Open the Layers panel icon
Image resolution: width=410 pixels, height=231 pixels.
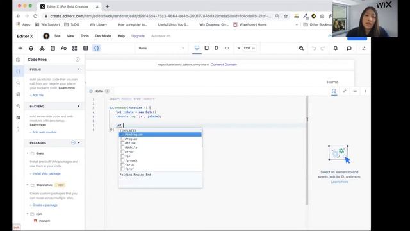31,48
